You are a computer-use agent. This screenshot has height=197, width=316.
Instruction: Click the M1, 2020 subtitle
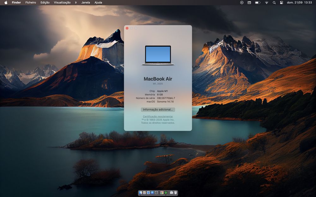(x=158, y=84)
